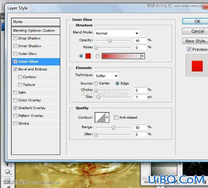Select the solid color radio button
208x188 pixels.
[x=81, y=56]
